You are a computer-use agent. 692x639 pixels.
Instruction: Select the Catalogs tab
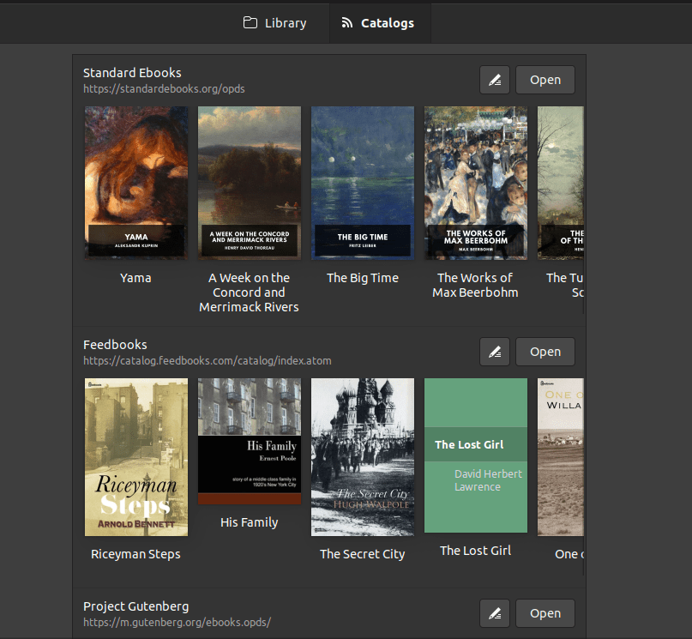click(x=378, y=23)
